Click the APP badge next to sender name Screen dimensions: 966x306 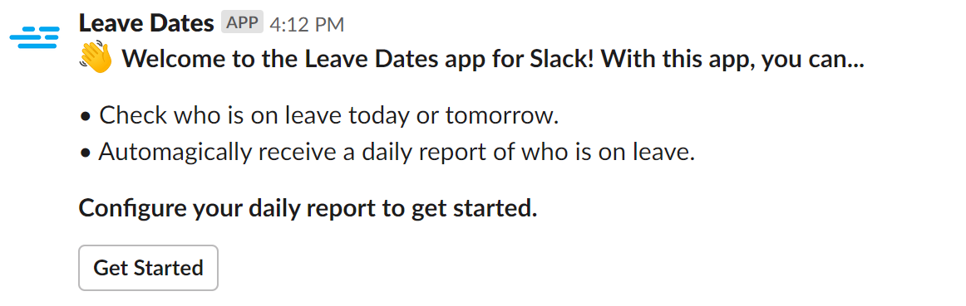[242, 23]
